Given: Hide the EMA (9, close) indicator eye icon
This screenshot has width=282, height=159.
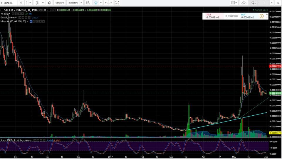Looking at the screenshot, I should tap(20, 18).
